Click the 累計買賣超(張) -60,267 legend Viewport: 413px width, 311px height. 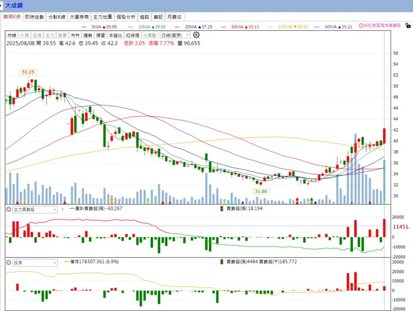[x=96, y=208]
